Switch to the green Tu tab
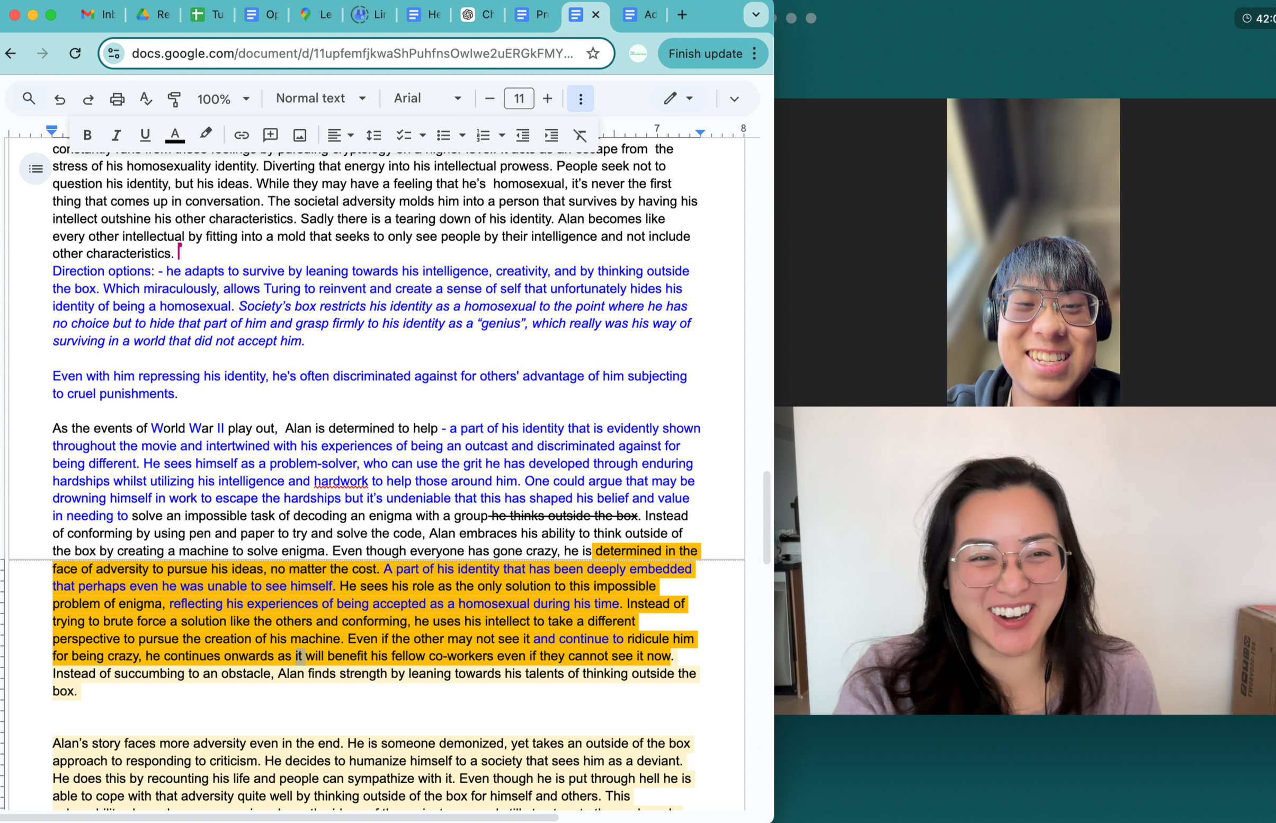1276x823 pixels. [x=207, y=14]
